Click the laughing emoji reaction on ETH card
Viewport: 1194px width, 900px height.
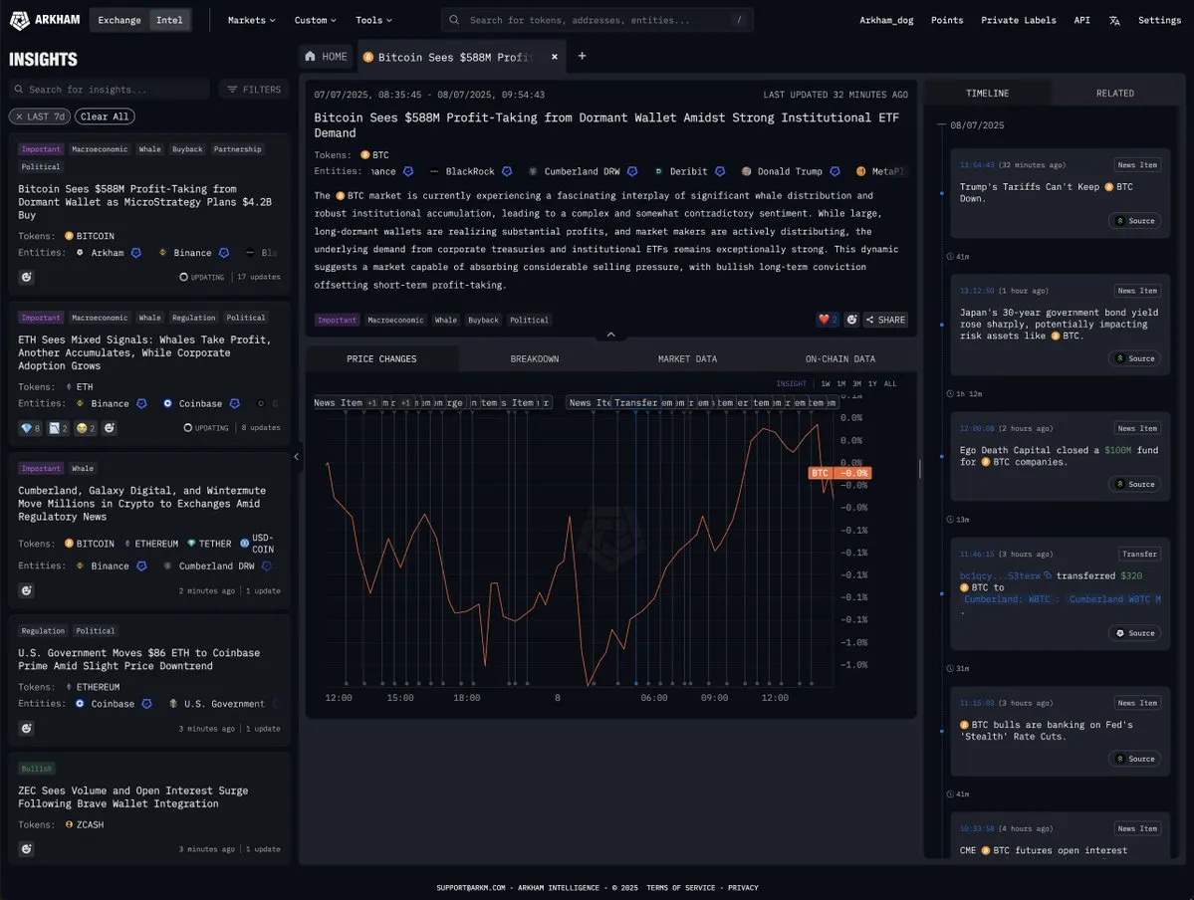pyautogui.click(x=86, y=428)
